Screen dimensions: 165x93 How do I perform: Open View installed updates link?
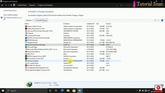pyautogui.click(x=11, y=15)
